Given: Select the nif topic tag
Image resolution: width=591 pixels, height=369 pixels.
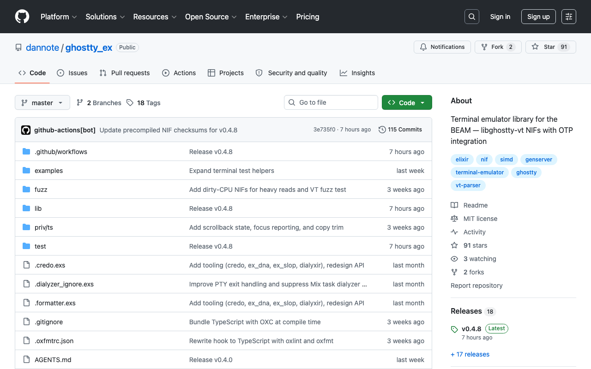Looking at the screenshot, I should [484, 160].
